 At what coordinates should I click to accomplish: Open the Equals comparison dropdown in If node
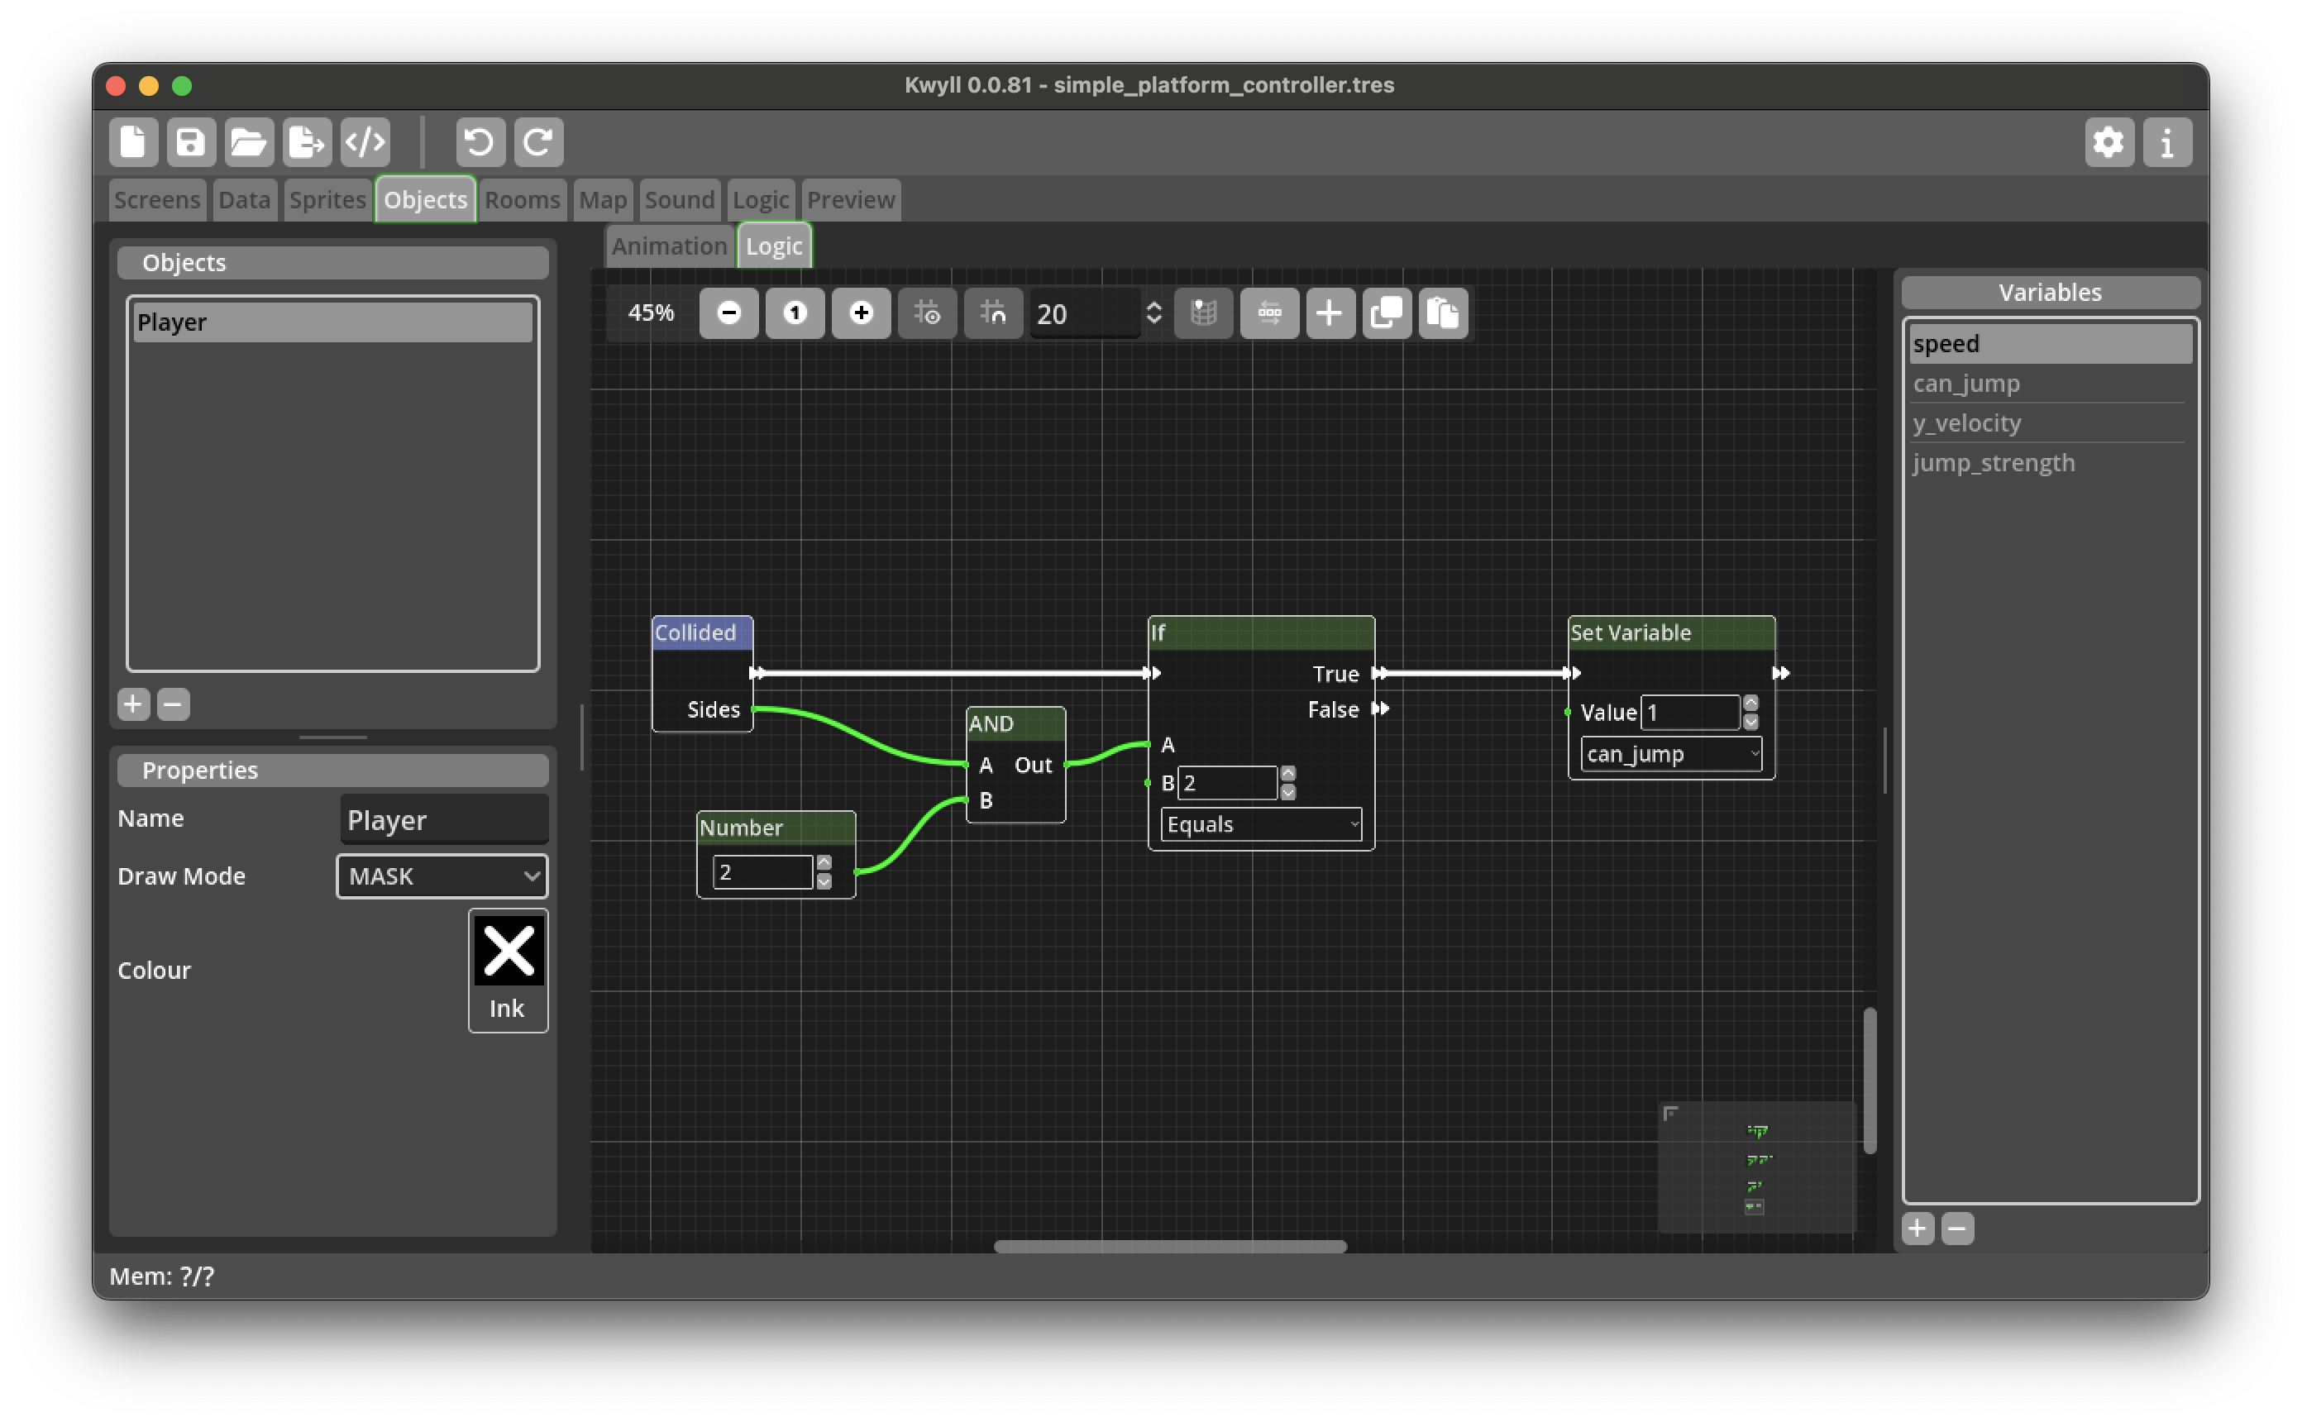click(x=1261, y=824)
